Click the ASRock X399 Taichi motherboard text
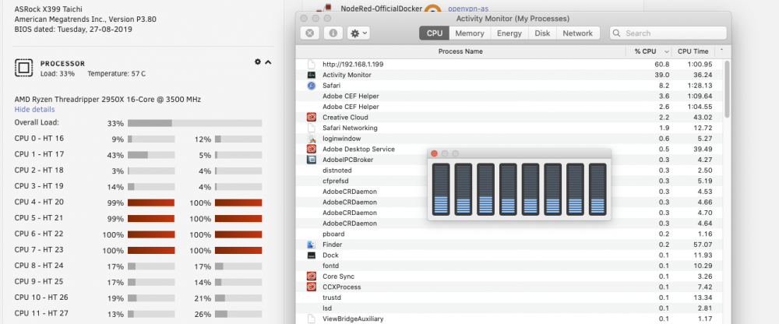779x324 pixels. pyautogui.click(x=48, y=9)
